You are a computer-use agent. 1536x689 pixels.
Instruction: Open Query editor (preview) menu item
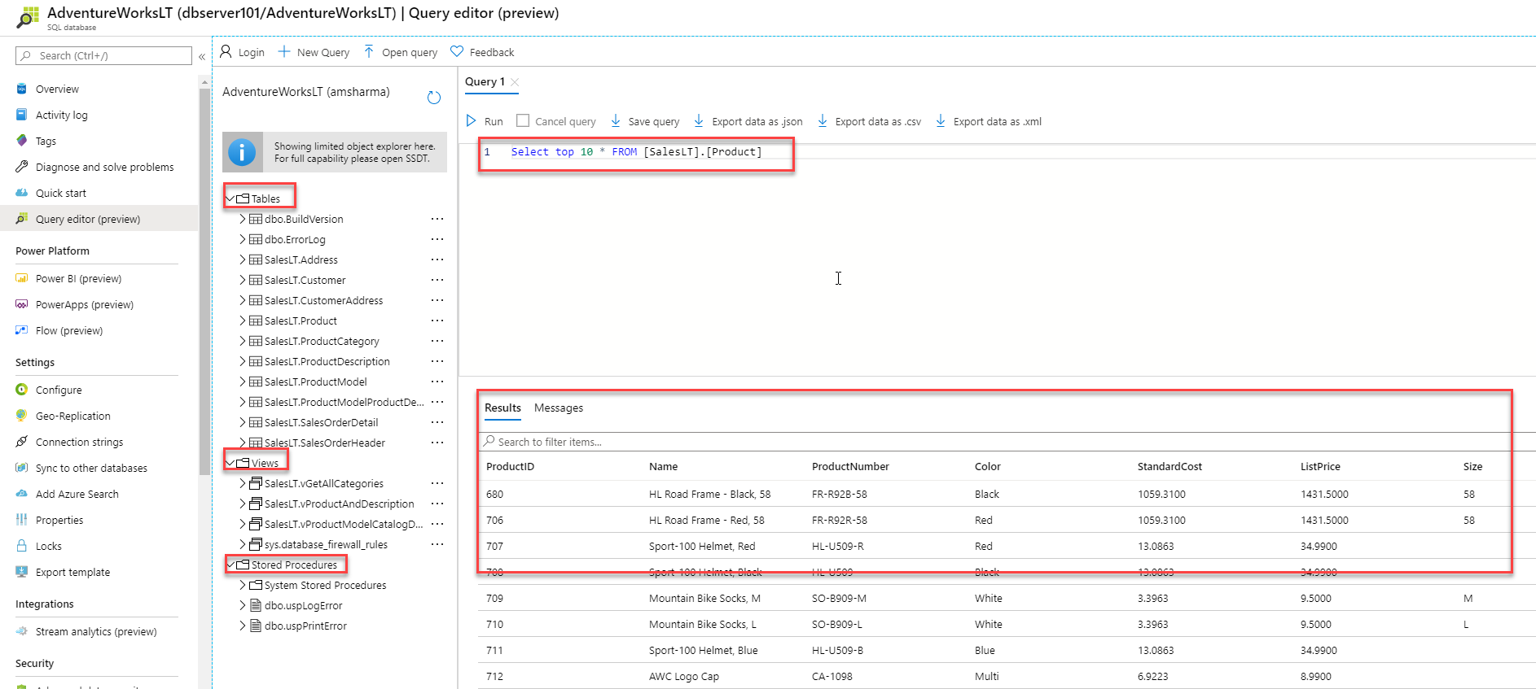pos(88,219)
